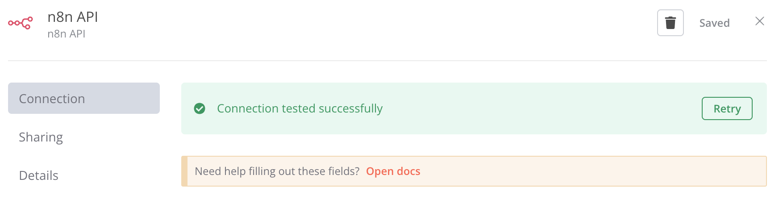Click the orange accent bar on help notice
Viewport: 783px width, 208px height.
pos(184,171)
